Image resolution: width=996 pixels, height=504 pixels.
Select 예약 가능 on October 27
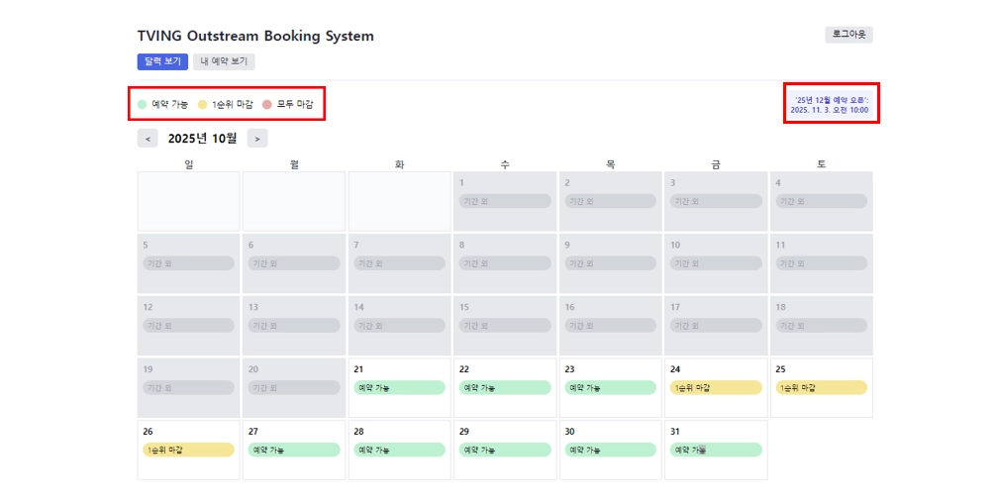pyautogui.click(x=294, y=450)
